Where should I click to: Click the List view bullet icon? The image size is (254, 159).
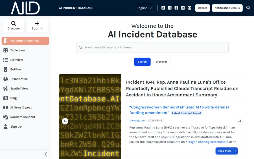6,60
